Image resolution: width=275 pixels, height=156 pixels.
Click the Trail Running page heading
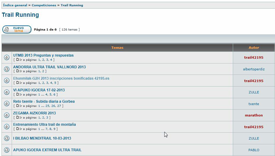tap(20, 15)
